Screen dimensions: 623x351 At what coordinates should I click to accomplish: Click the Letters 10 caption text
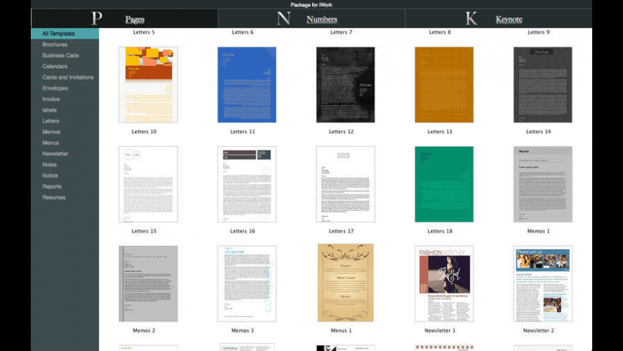coord(144,132)
